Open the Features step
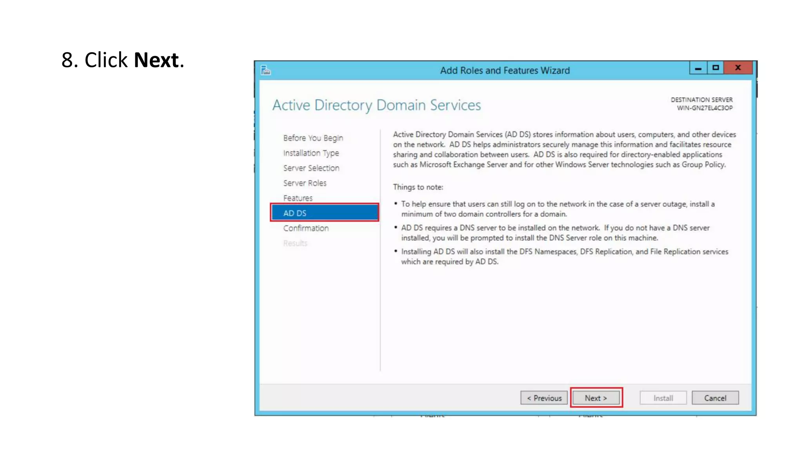 click(298, 198)
